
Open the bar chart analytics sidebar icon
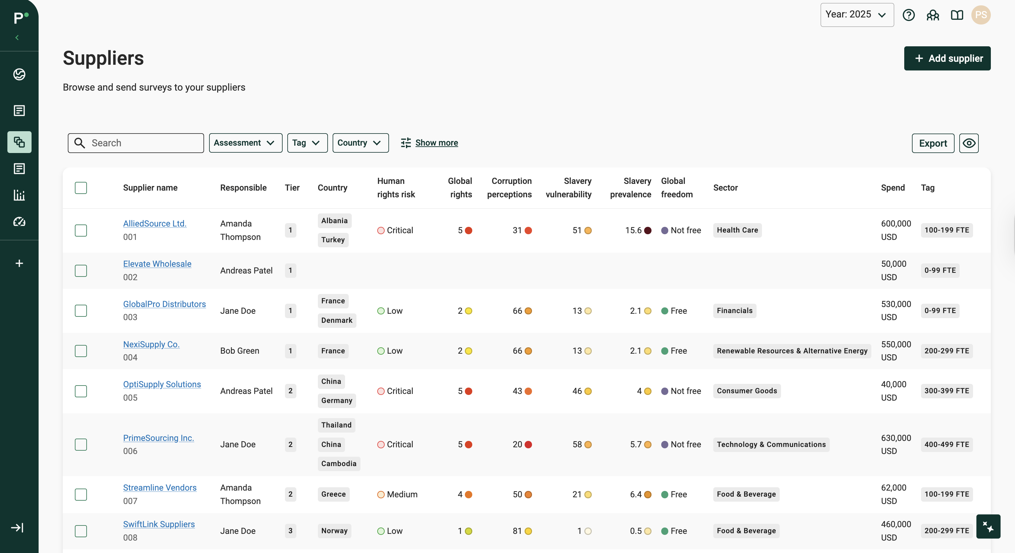19,195
